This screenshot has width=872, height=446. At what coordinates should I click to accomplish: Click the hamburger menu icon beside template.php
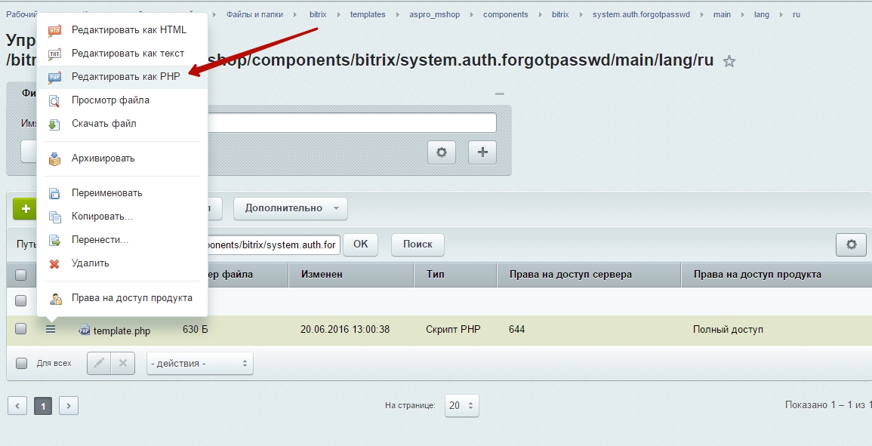click(x=51, y=329)
